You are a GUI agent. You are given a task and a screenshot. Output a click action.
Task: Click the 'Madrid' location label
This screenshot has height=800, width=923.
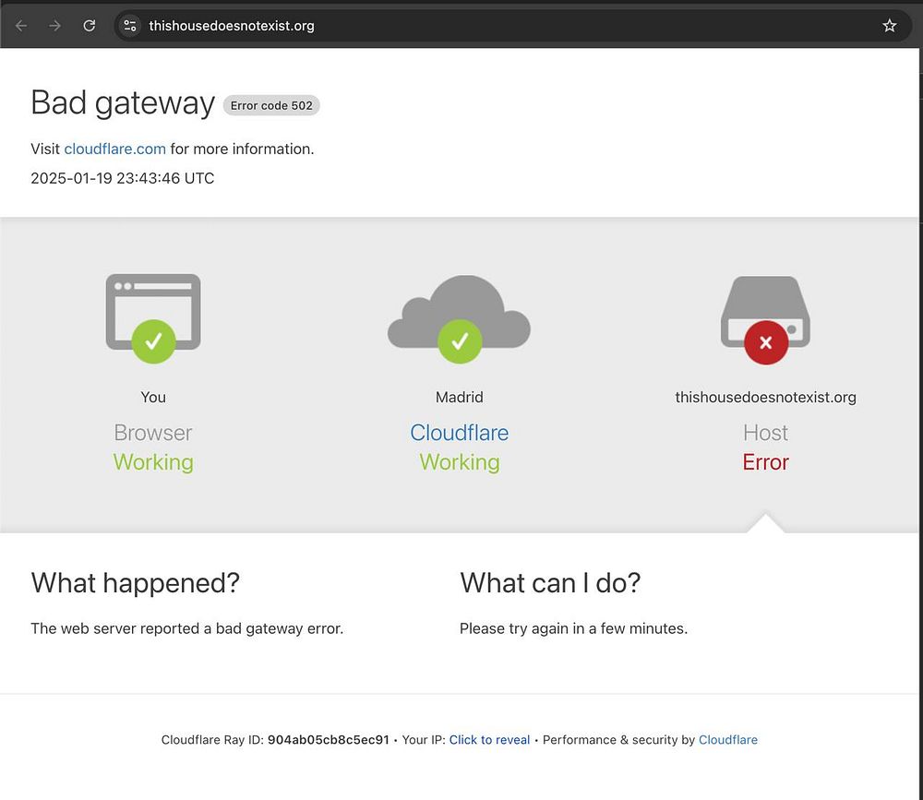[x=459, y=398]
